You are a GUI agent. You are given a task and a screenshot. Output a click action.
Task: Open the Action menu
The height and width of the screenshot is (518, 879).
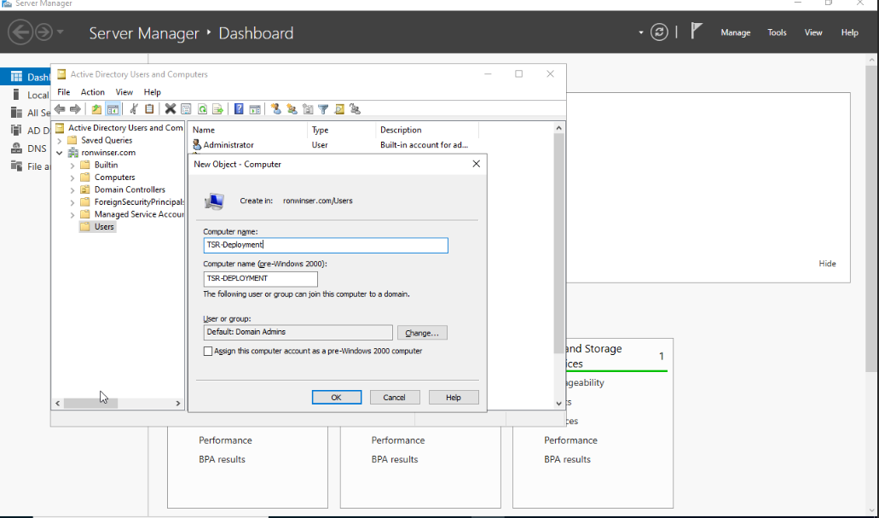[x=92, y=92]
